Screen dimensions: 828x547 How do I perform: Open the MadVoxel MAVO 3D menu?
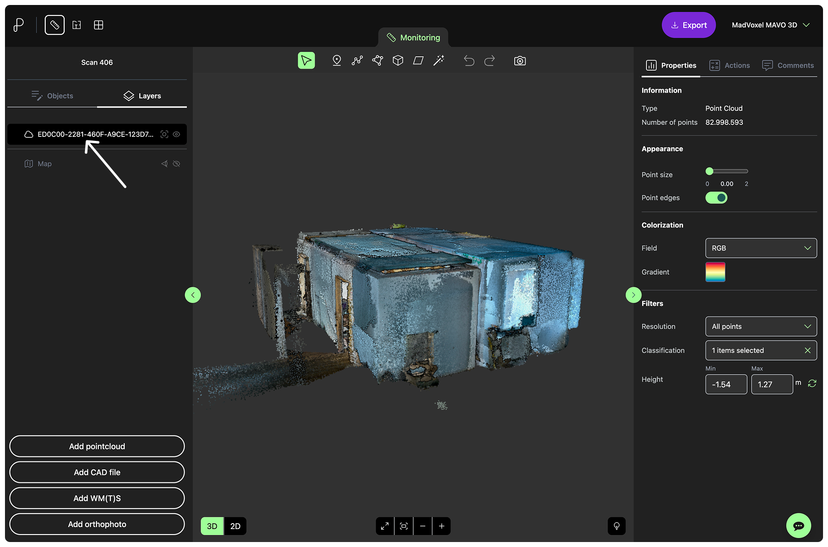(770, 25)
